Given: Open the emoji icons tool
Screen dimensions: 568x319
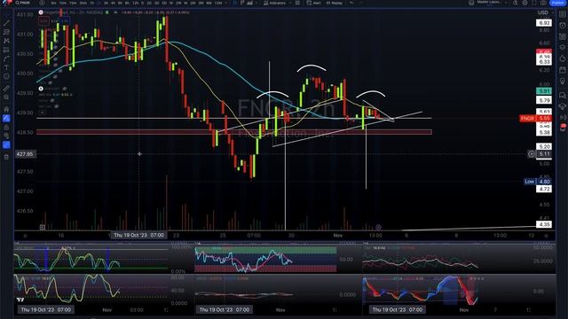Looking at the screenshot, I should 6,77.
